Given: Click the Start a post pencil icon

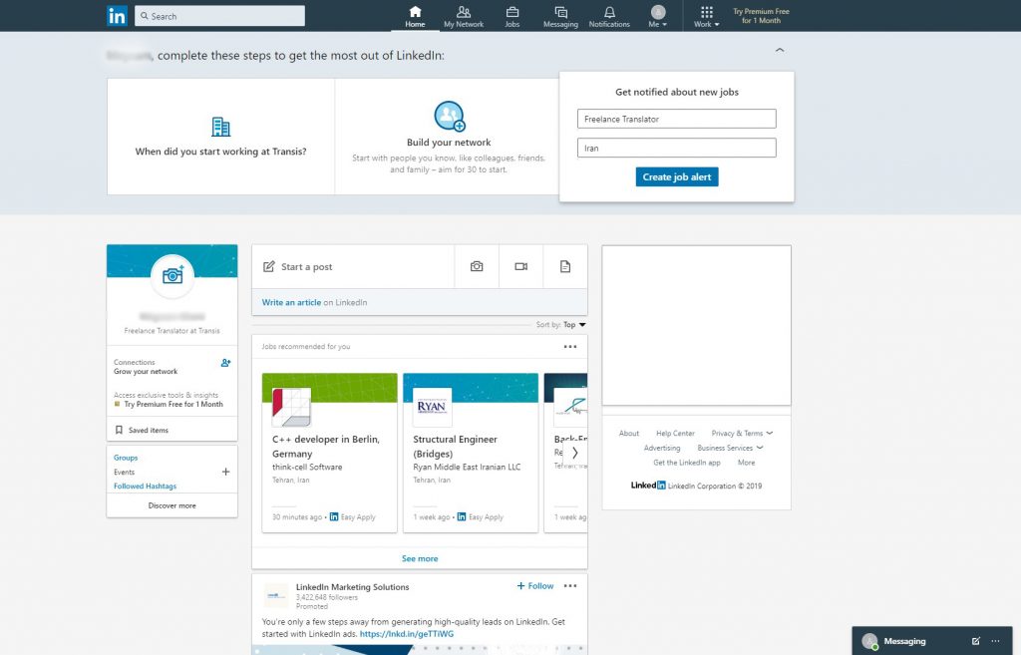Looking at the screenshot, I should (269, 266).
